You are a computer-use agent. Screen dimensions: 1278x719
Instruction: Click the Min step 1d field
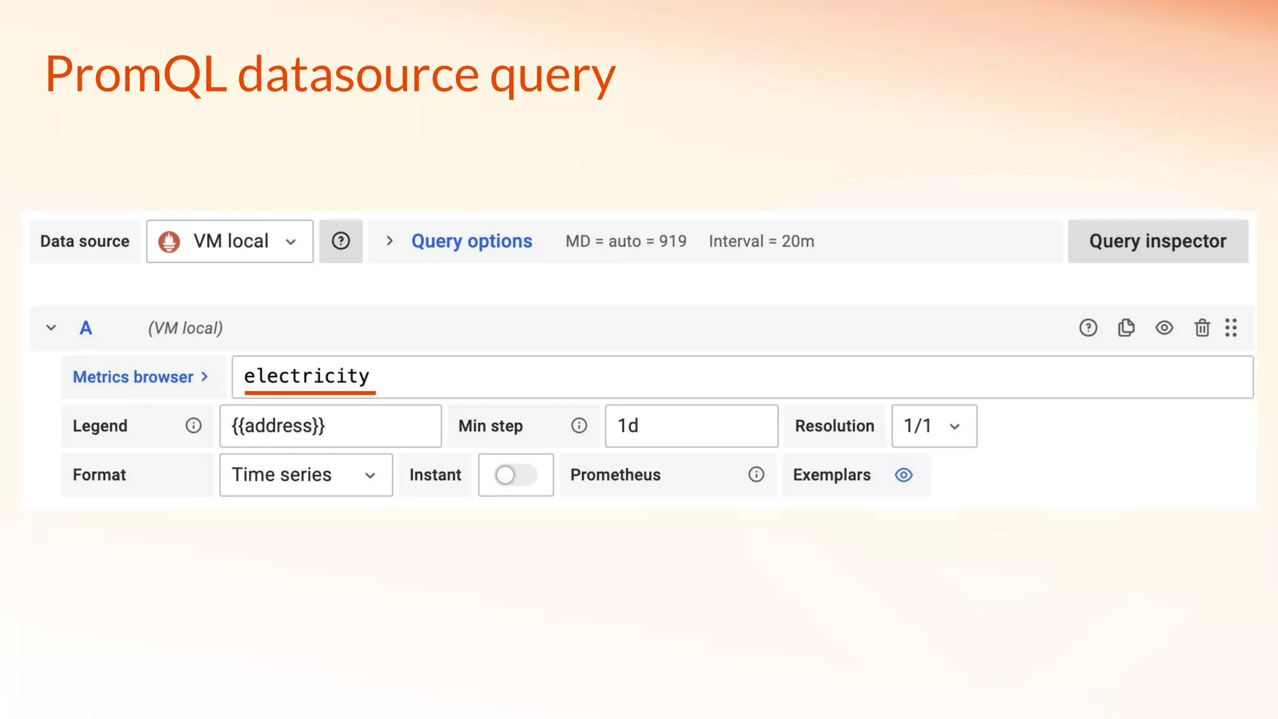click(x=691, y=426)
